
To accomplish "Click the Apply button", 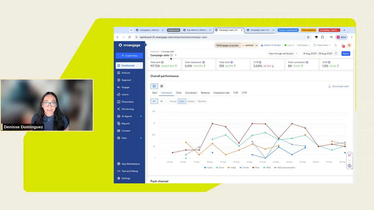I will [x=346, y=54].
